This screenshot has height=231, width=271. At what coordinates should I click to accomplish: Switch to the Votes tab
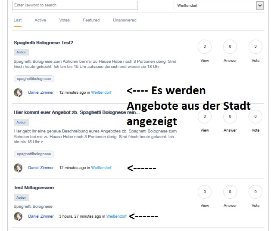pyautogui.click(x=64, y=20)
